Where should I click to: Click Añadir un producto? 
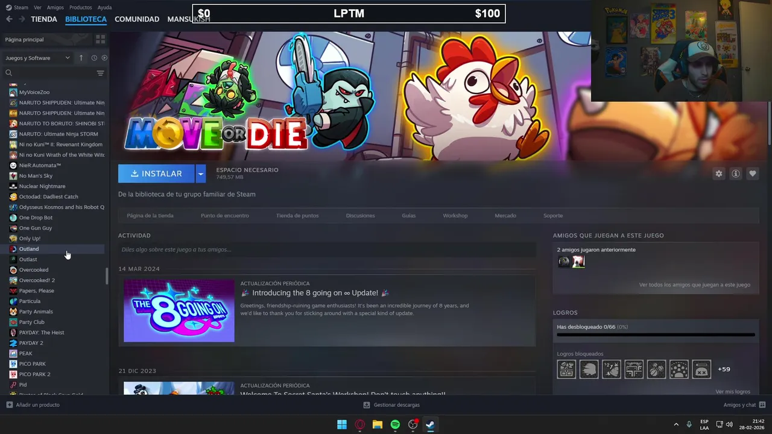(x=37, y=405)
